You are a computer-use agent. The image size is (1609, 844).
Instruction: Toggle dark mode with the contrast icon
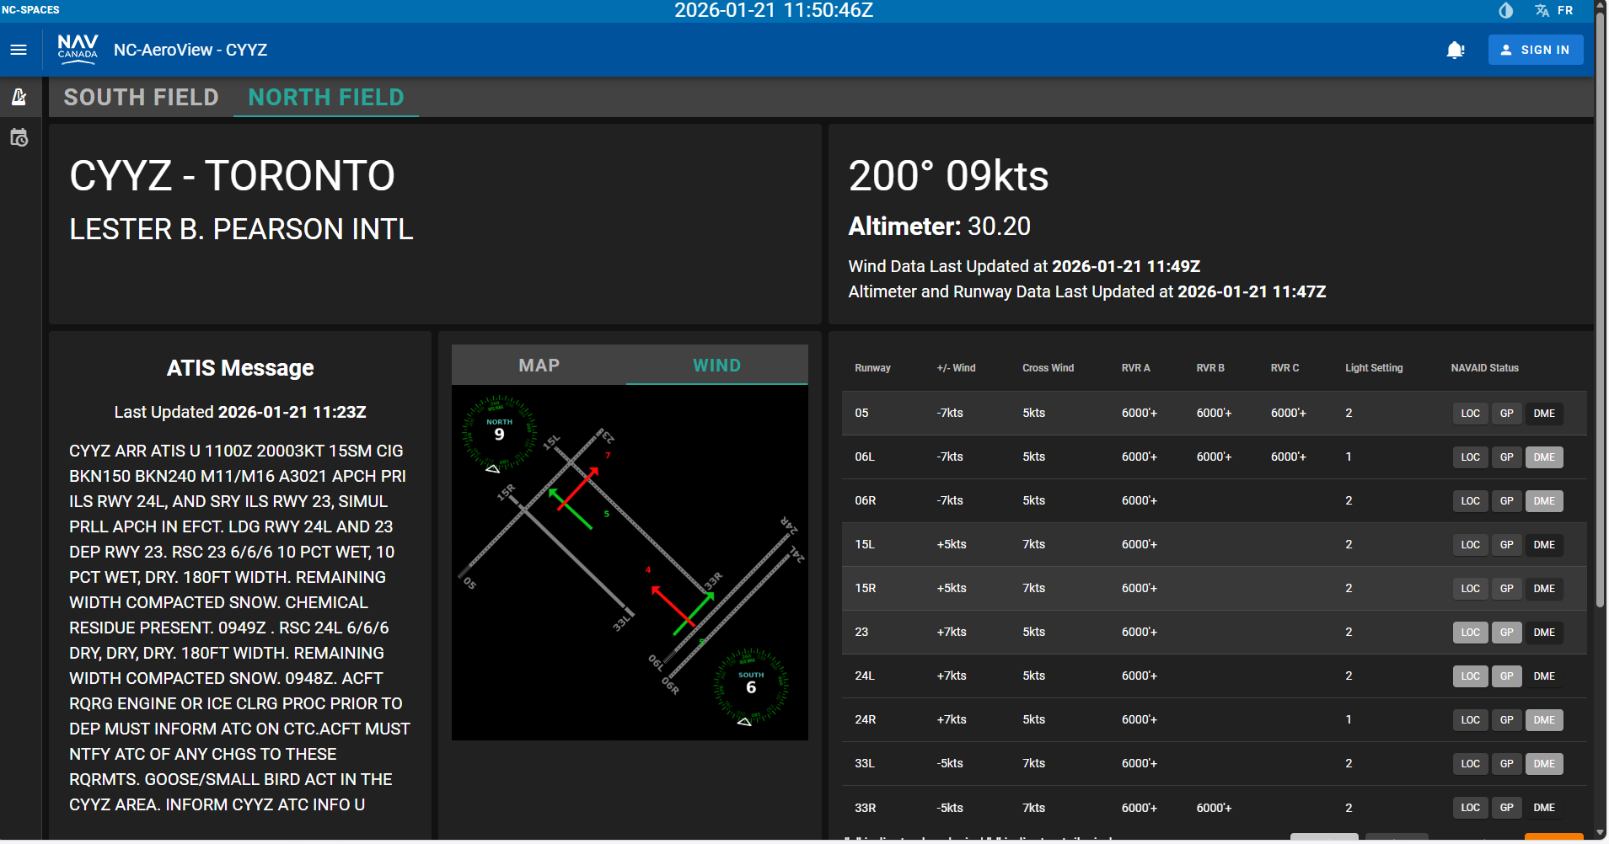1506,10
